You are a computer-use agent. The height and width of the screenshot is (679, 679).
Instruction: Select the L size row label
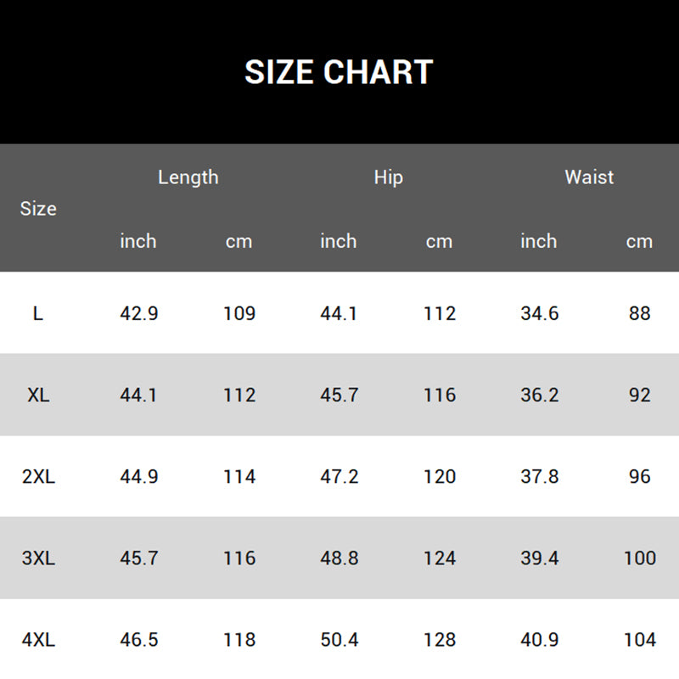point(38,313)
